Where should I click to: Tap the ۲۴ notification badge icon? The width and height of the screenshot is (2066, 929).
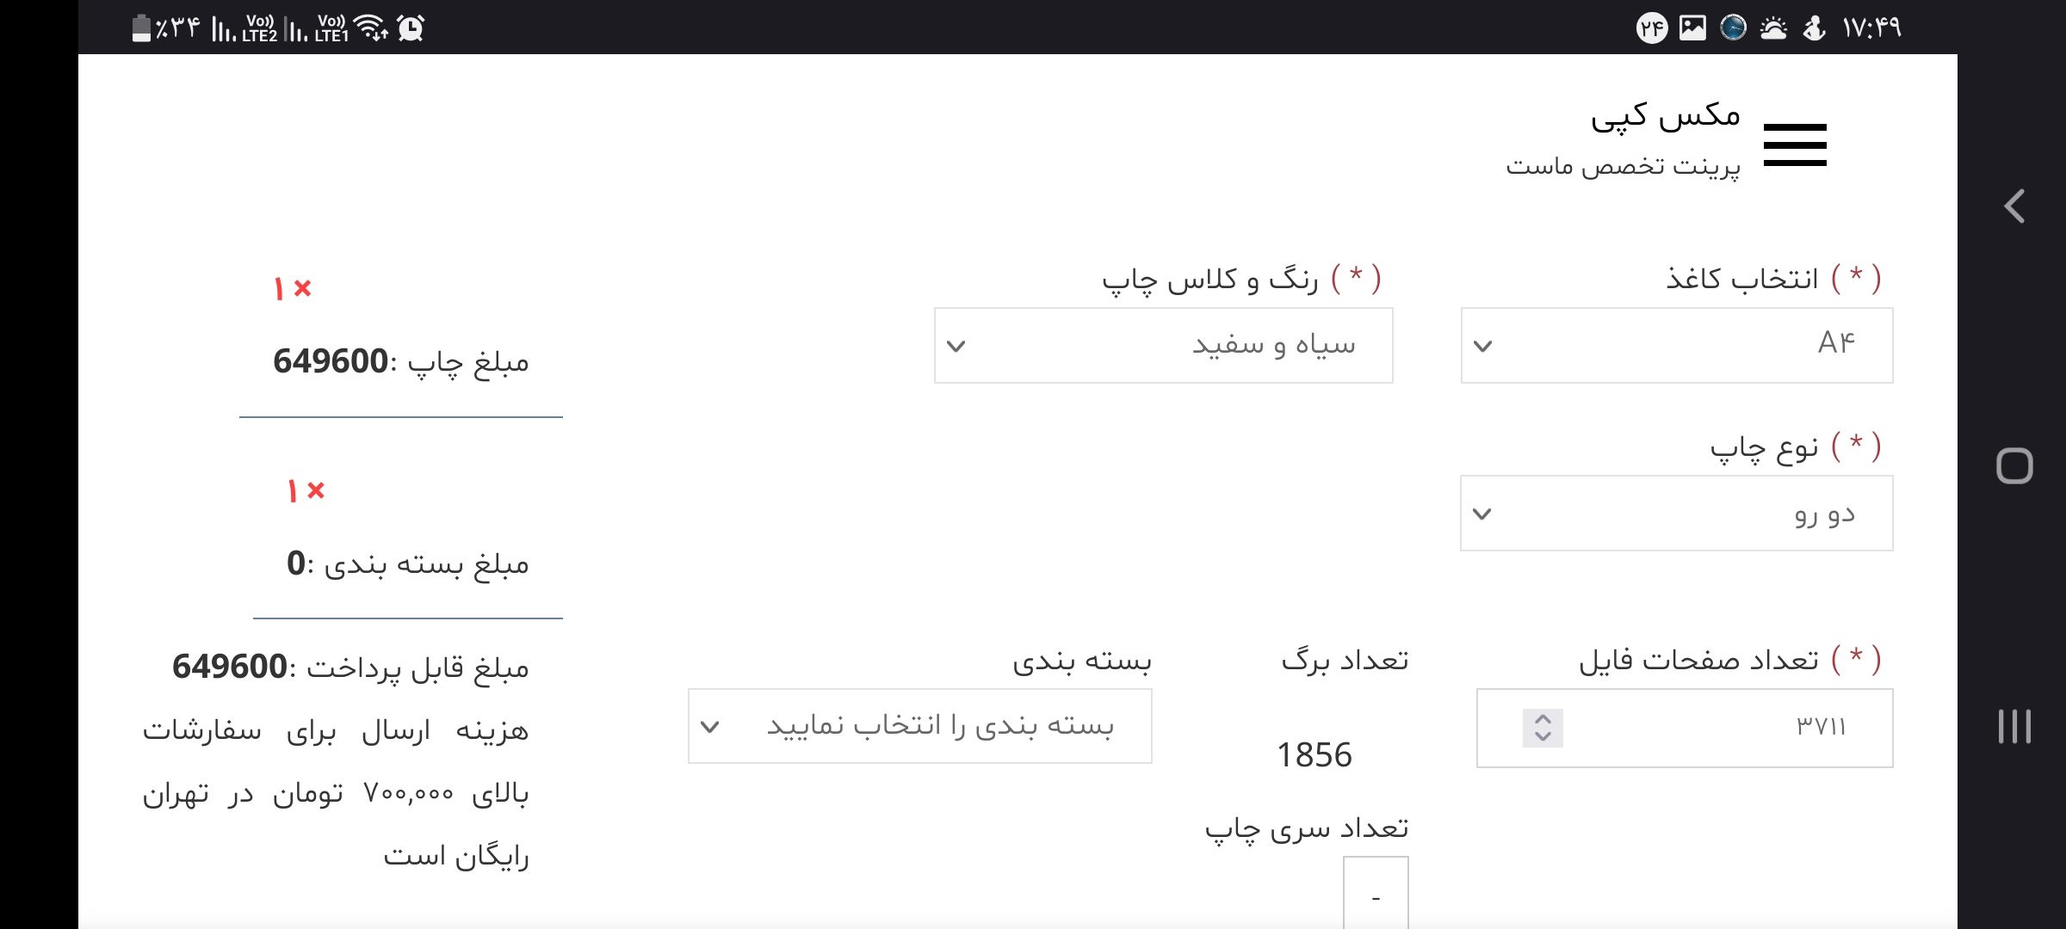point(1651,28)
